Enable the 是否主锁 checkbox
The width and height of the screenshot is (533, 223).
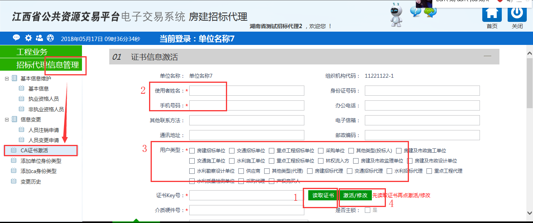click(368, 210)
